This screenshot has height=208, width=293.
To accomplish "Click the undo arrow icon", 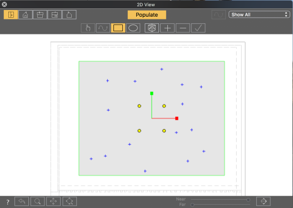I will pos(22,201).
